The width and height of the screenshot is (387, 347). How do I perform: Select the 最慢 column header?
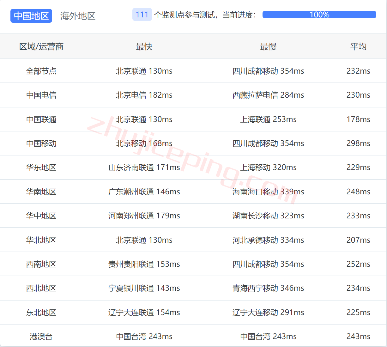point(268,47)
